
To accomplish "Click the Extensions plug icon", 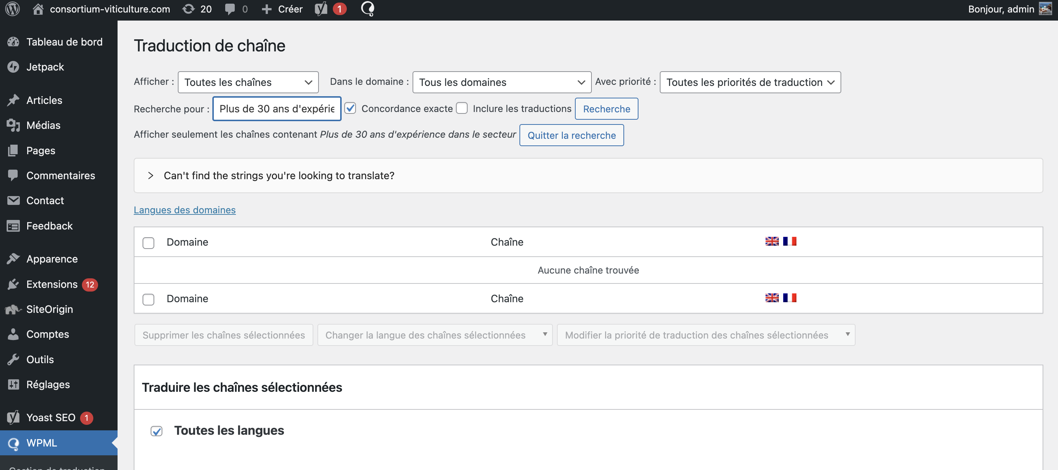I will point(13,284).
